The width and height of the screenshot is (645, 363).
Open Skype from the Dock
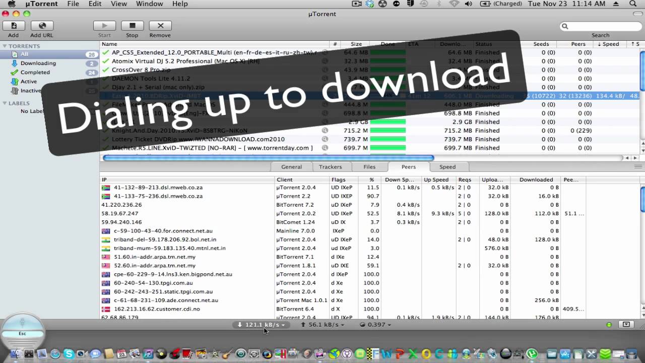pos(68,354)
